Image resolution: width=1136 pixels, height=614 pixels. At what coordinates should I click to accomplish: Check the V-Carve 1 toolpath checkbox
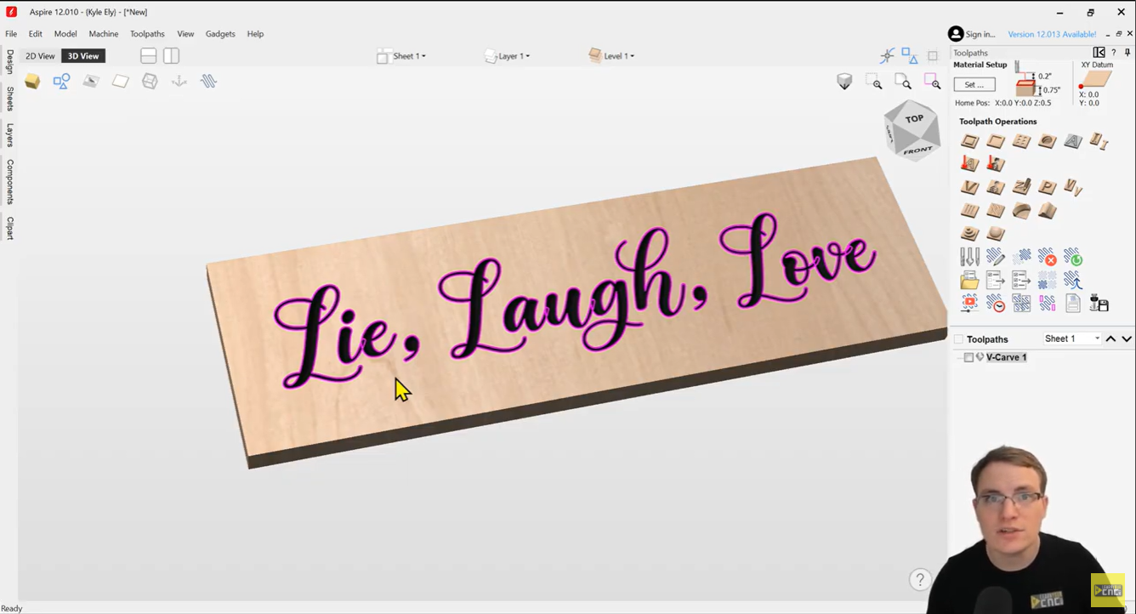pyautogui.click(x=968, y=358)
